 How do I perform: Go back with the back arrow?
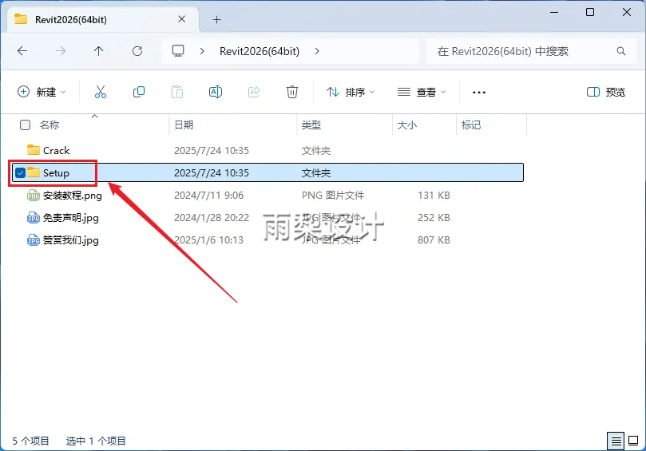[22, 51]
